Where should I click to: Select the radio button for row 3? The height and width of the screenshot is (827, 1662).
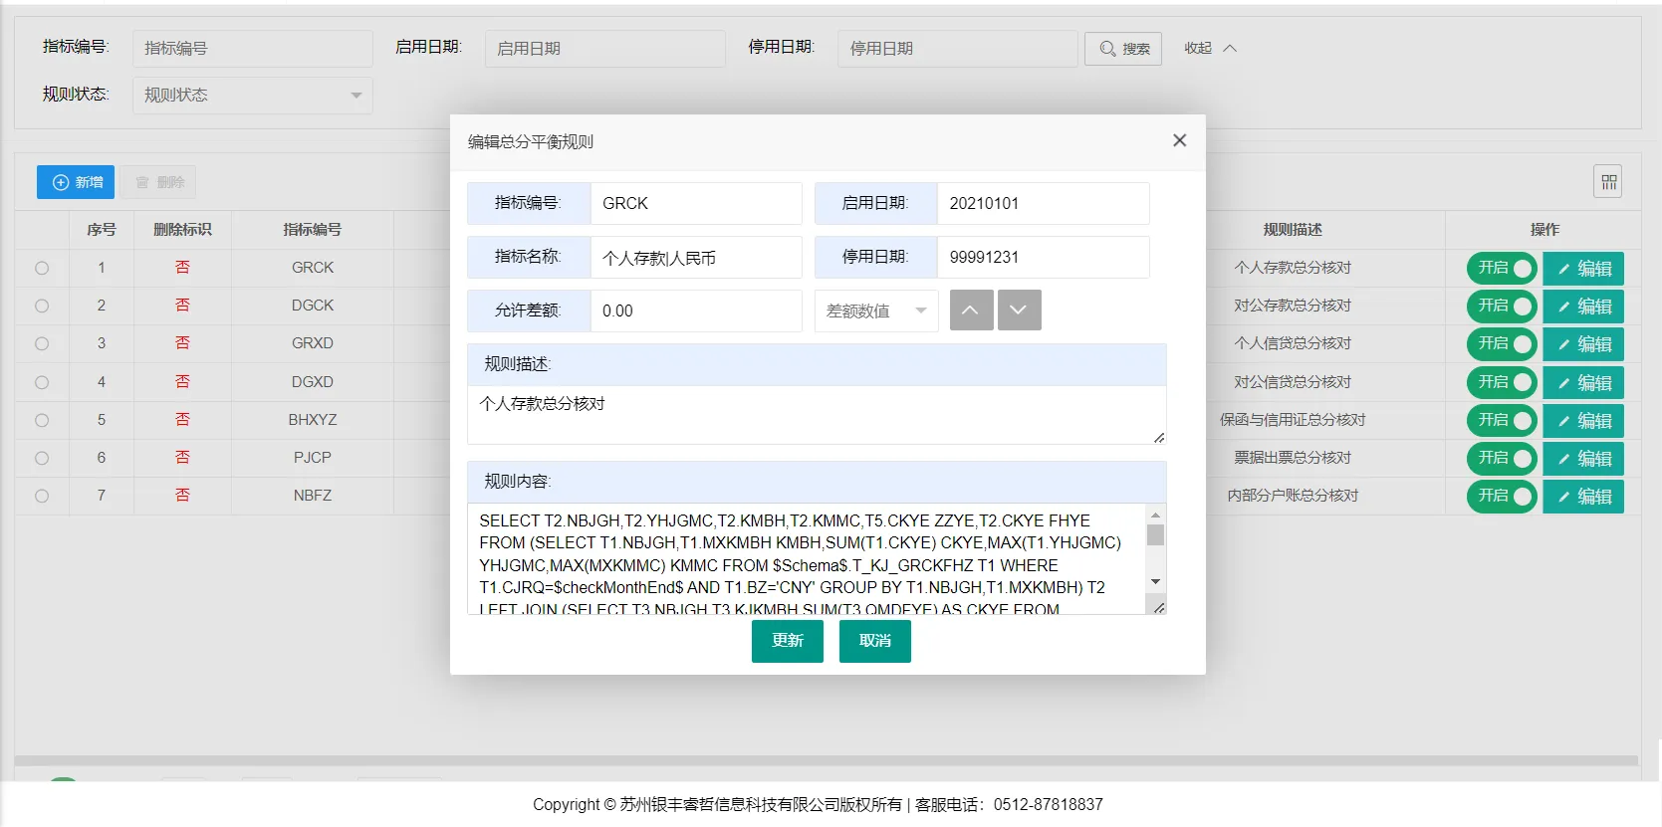coord(42,344)
